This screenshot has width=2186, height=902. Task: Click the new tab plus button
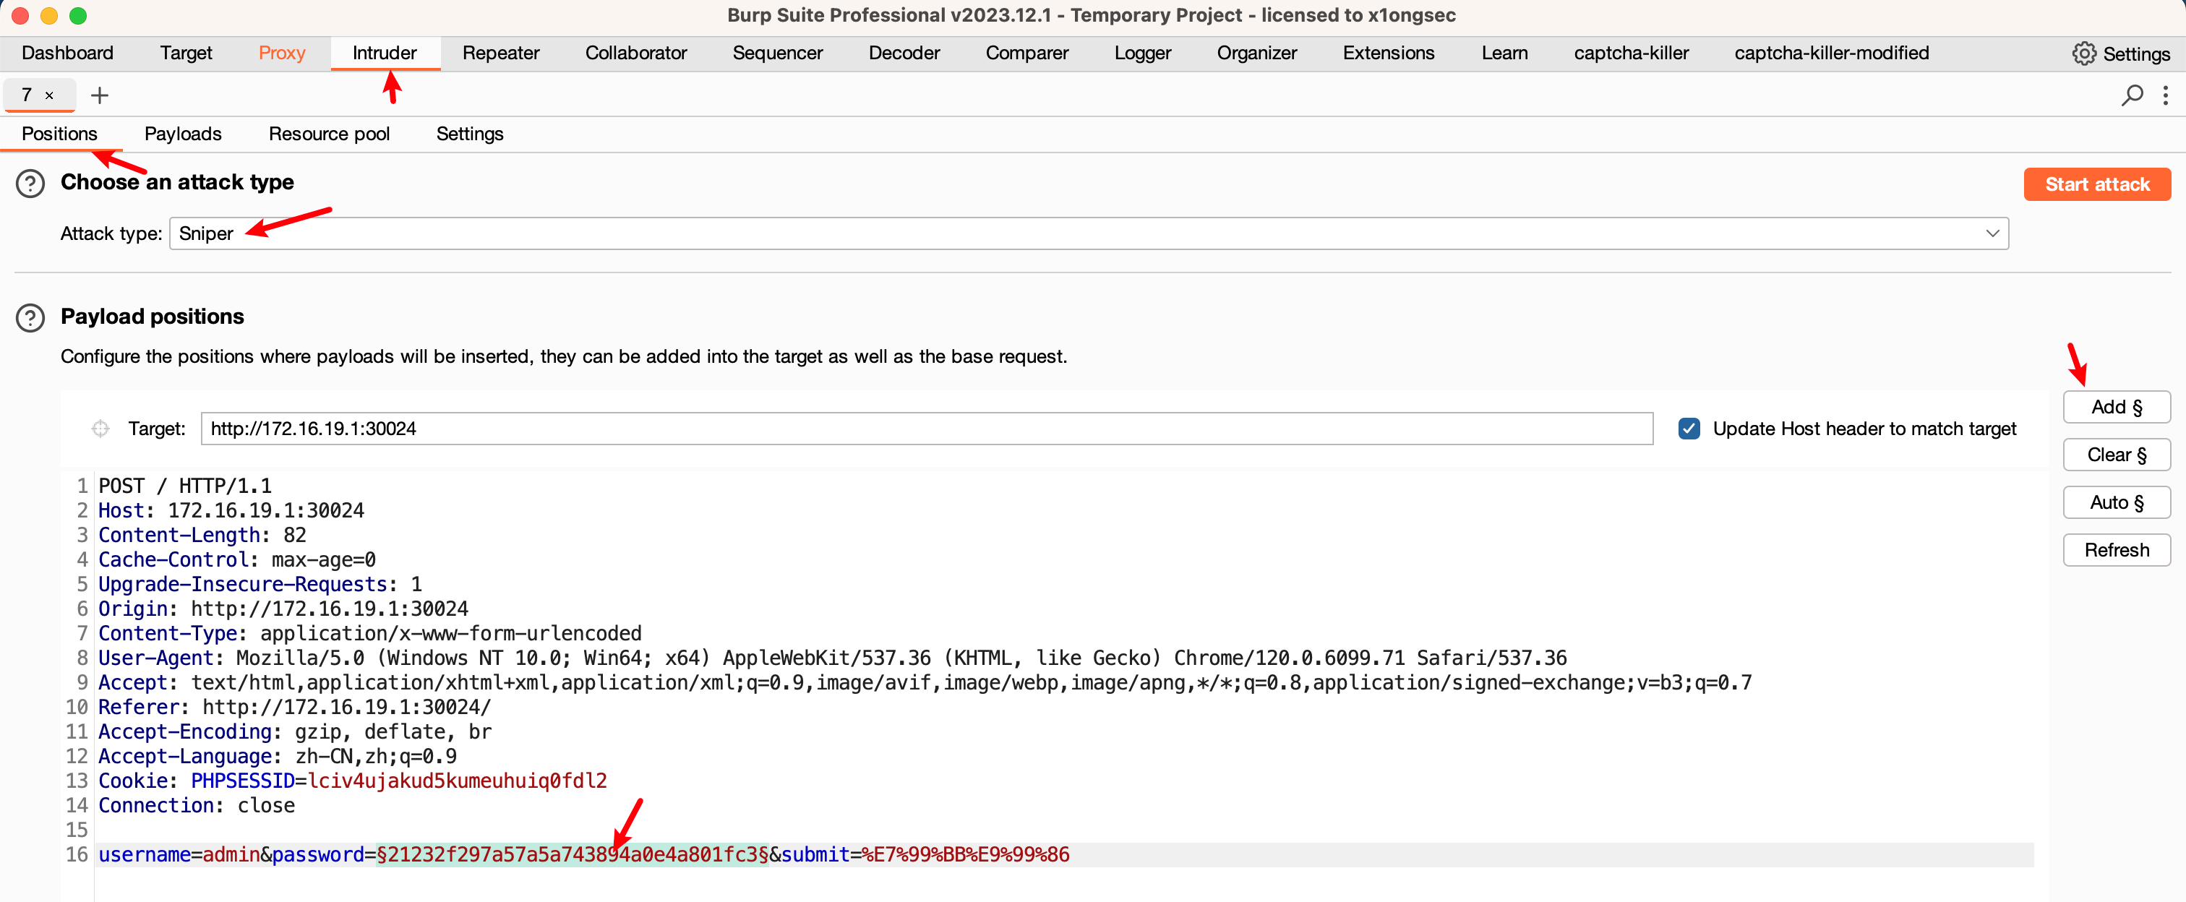98,95
